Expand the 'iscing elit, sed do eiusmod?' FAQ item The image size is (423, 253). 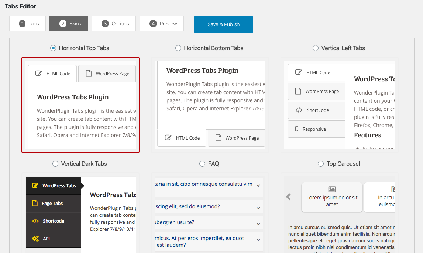258,208
